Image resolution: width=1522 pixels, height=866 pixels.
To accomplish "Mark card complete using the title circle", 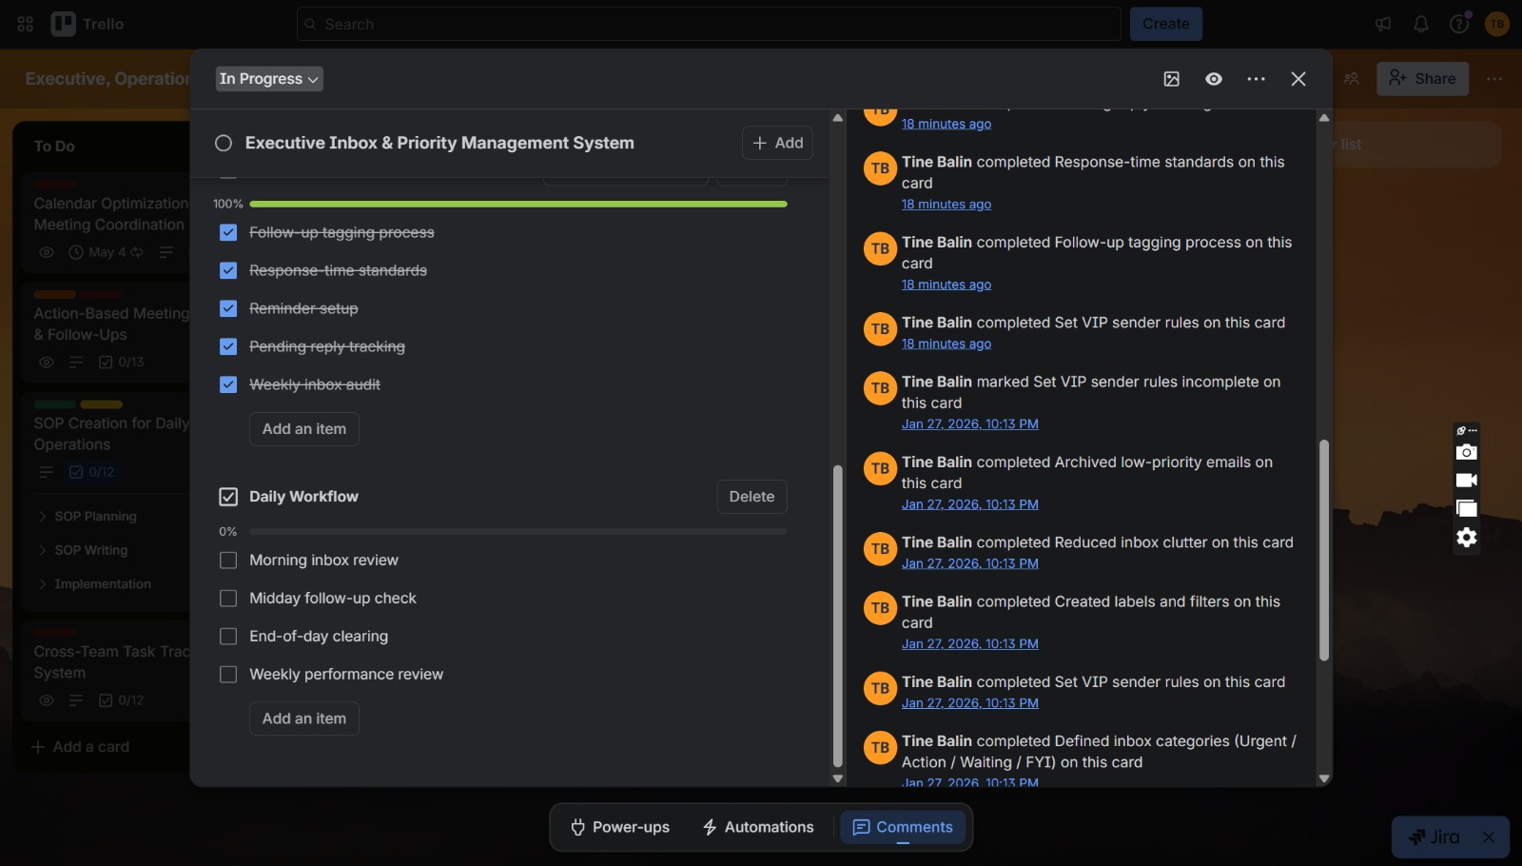I will tap(224, 143).
